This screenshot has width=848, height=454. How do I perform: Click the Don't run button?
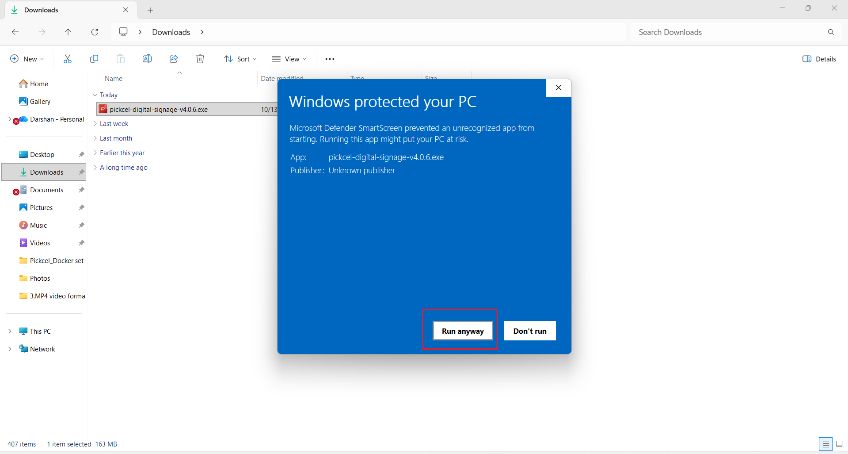pyautogui.click(x=529, y=331)
